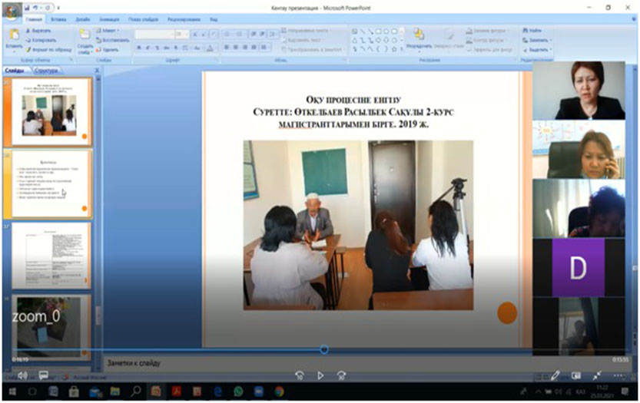The width and height of the screenshot is (640, 403).
Task: Open the font name combo box
Action: (154, 35)
